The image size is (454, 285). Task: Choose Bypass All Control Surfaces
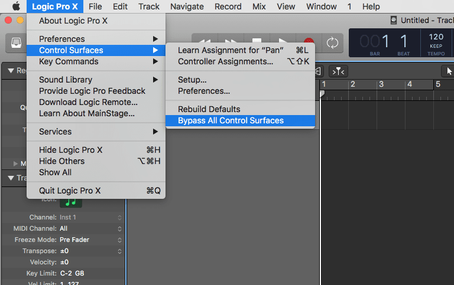pos(240,120)
